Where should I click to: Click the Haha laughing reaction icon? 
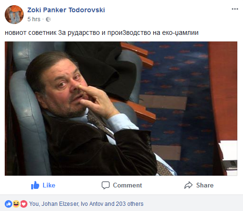coord(16,204)
